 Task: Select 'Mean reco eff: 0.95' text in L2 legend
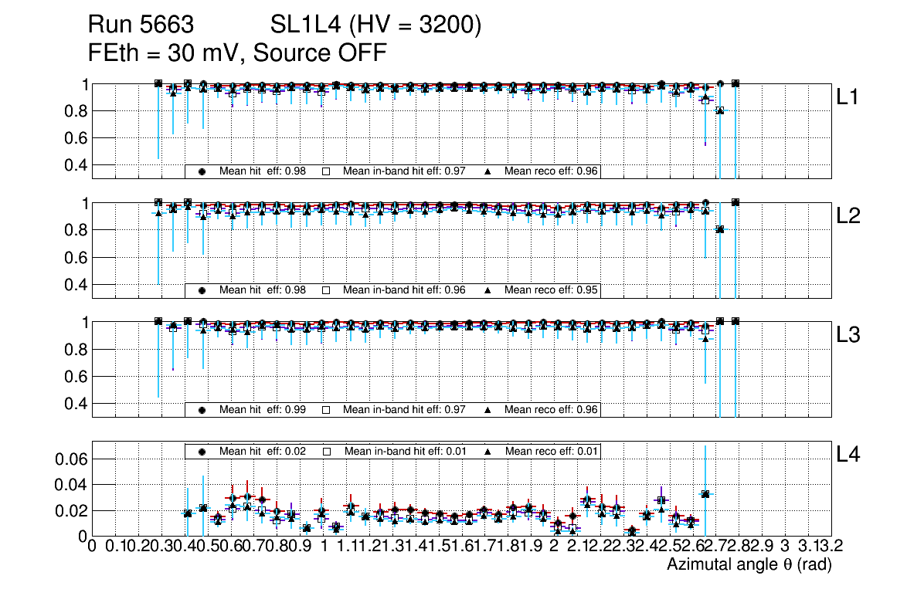(x=551, y=291)
